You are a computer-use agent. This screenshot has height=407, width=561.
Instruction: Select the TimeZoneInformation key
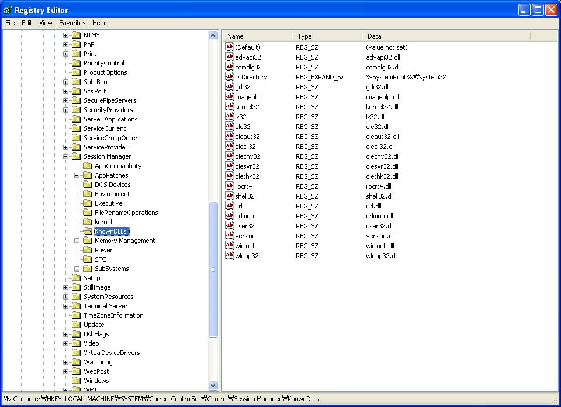[113, 315]
